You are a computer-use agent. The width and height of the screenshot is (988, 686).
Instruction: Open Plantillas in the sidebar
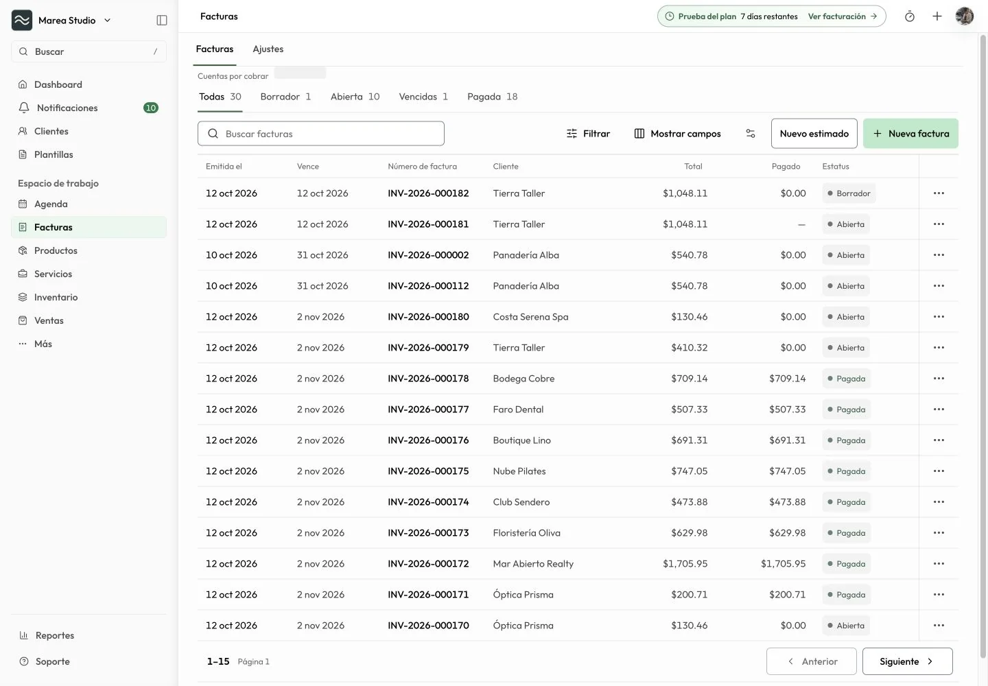click(89, 154)
